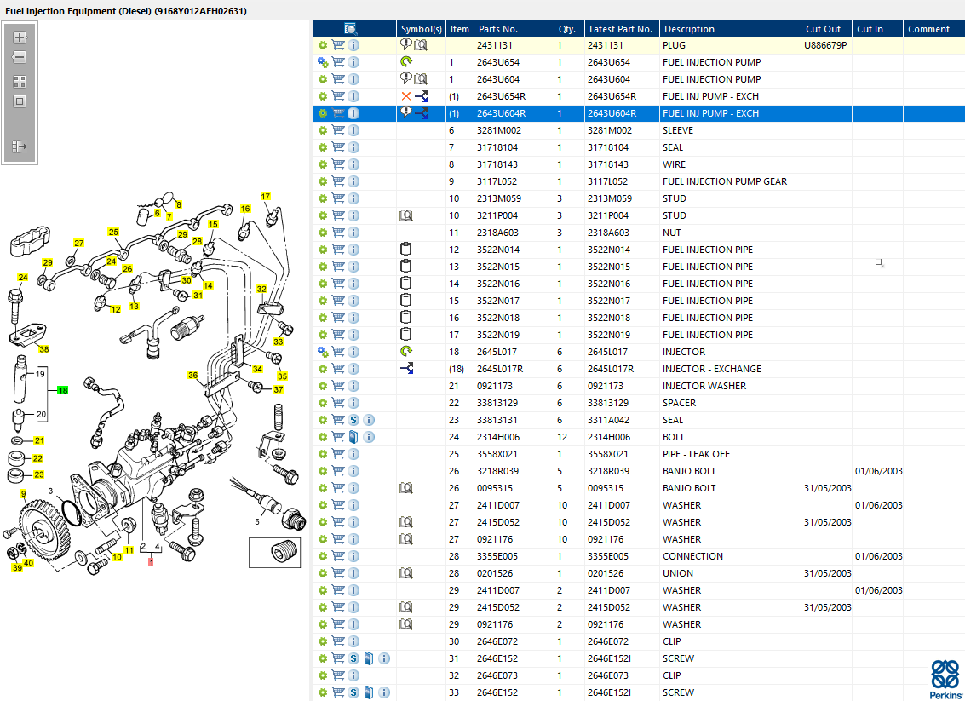Click part number 3558X021 in Parts No. column

click(497, 454)
